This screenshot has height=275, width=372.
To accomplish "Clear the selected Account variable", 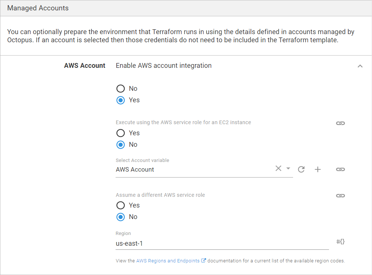I will (x=278, y=168).
